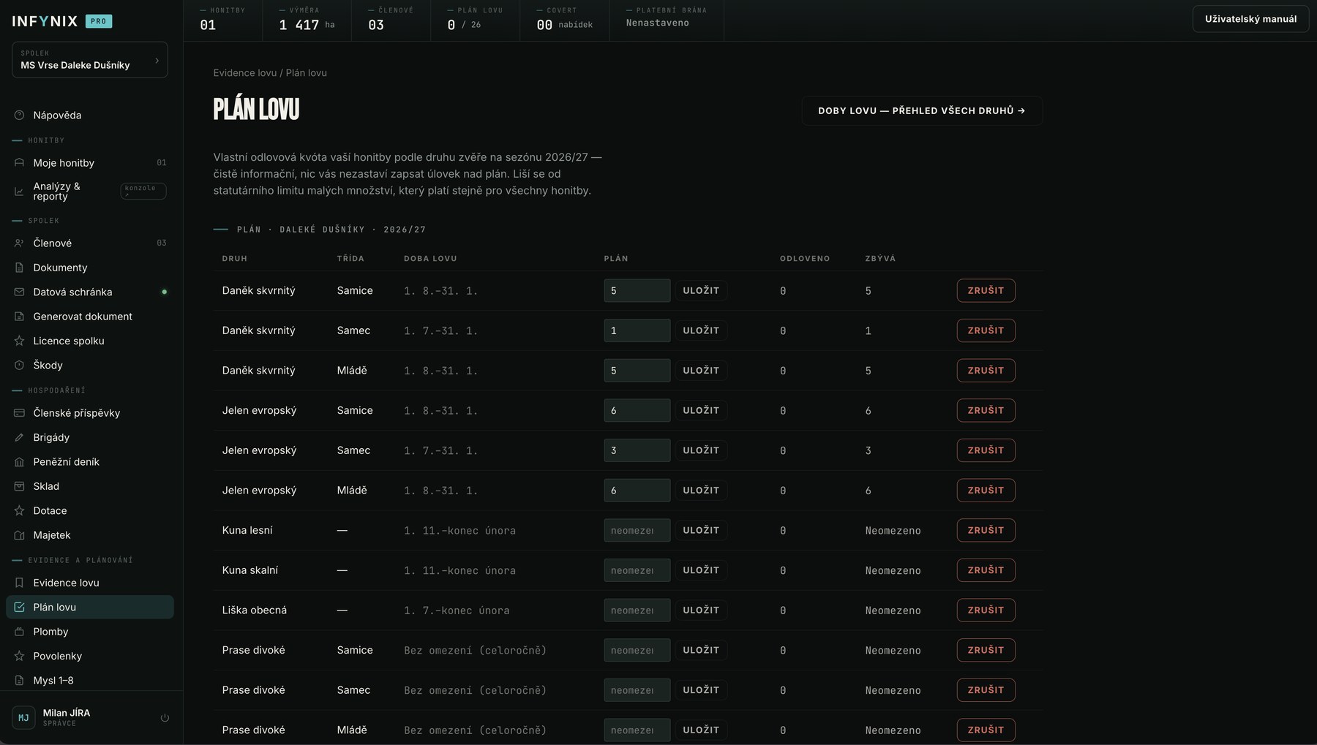1317x745 pixels.
Task: Click the Dokumenty file icon
Action: coord(19,268)
